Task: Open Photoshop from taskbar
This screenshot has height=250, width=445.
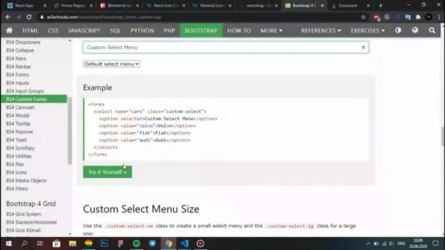Action: coord(104,244)
